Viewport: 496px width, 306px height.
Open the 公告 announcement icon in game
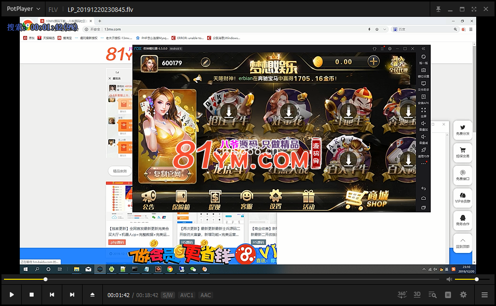coord(149,200)
